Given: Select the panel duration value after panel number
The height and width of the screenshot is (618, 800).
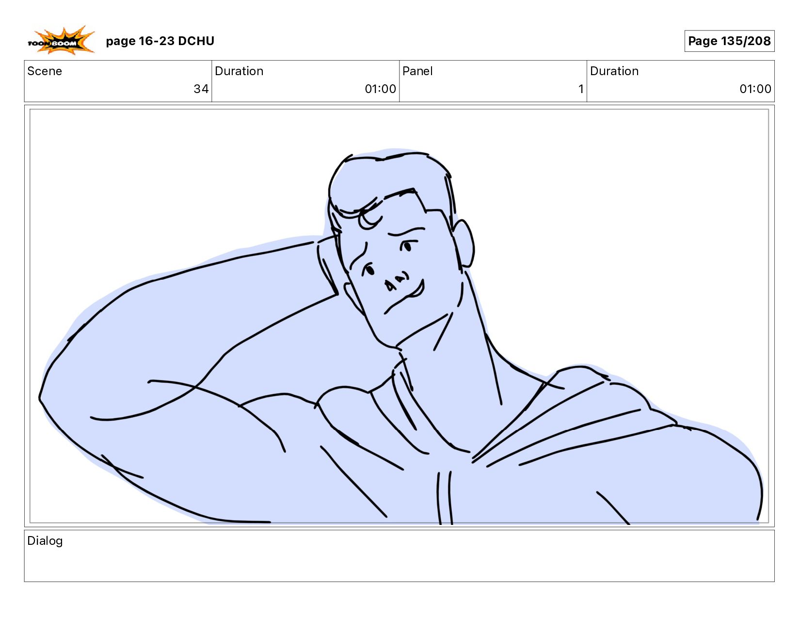Looking at the screenshot, I should [x=755, y=89].
